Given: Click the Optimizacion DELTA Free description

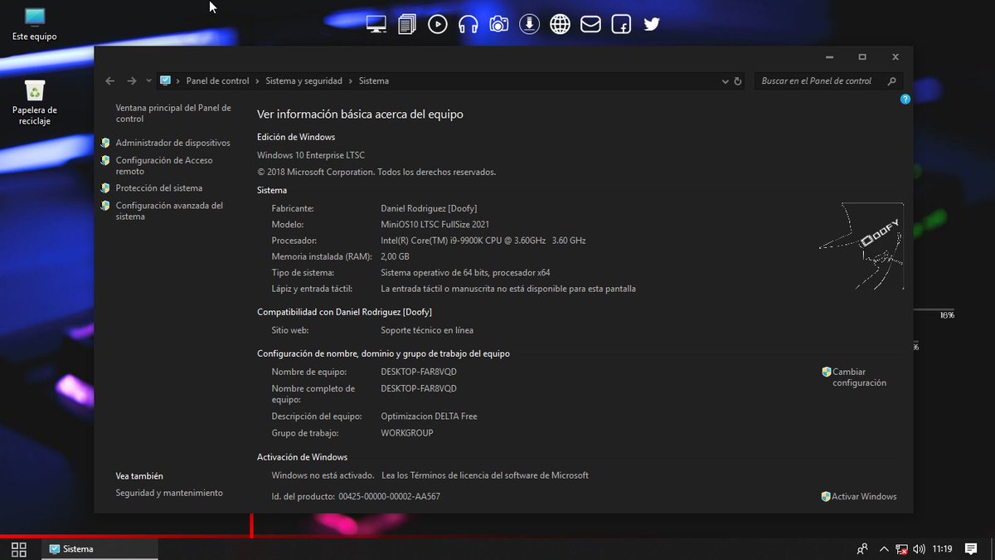Looking at the screenshot, I should pyautogui.click(x=429, y=416).
